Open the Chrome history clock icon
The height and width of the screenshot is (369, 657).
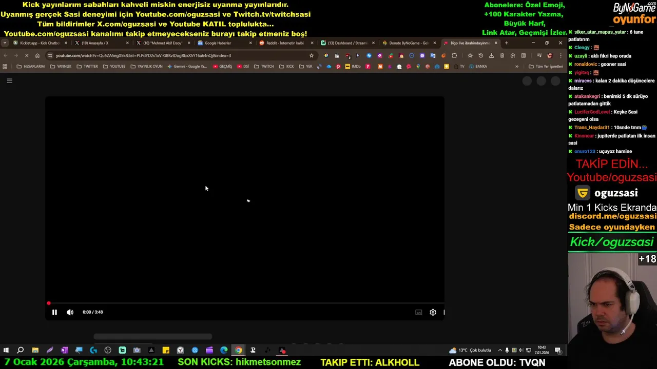coord(480,55)
